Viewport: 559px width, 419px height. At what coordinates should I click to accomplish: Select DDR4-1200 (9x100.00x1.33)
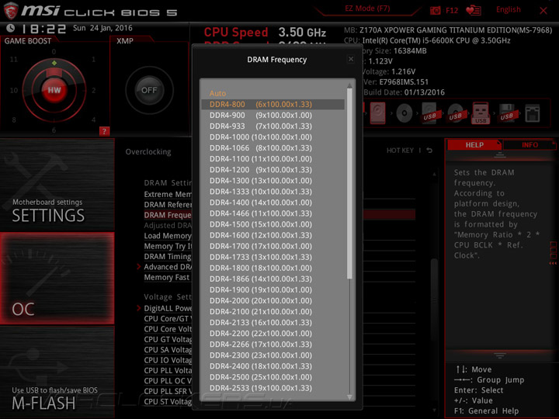point(273,170)
